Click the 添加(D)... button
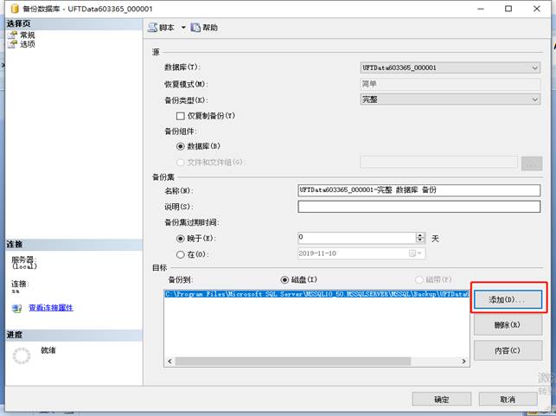This screenshot has width=556, height=416. pyautogui.click(x=508, y=300)
